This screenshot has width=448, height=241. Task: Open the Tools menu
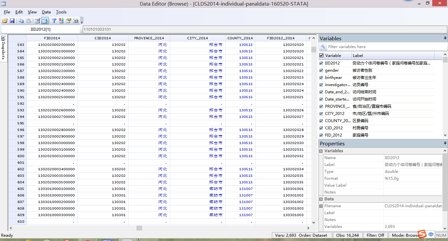pyautogui.click(x=61, y=12)
